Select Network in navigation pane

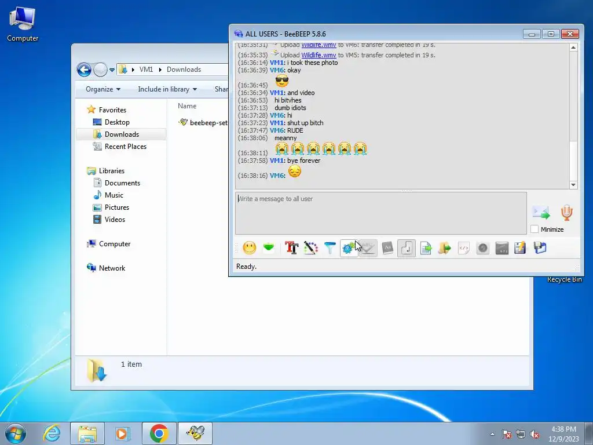[x=112, y=268]
